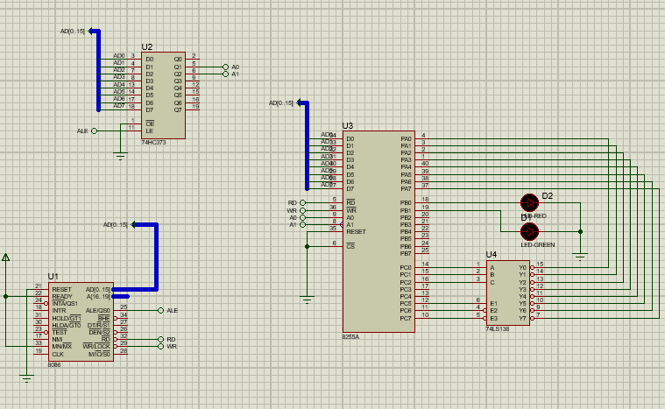
Task: Click the 'AD7' wire label at U2
Action: [x=119, y=106]
